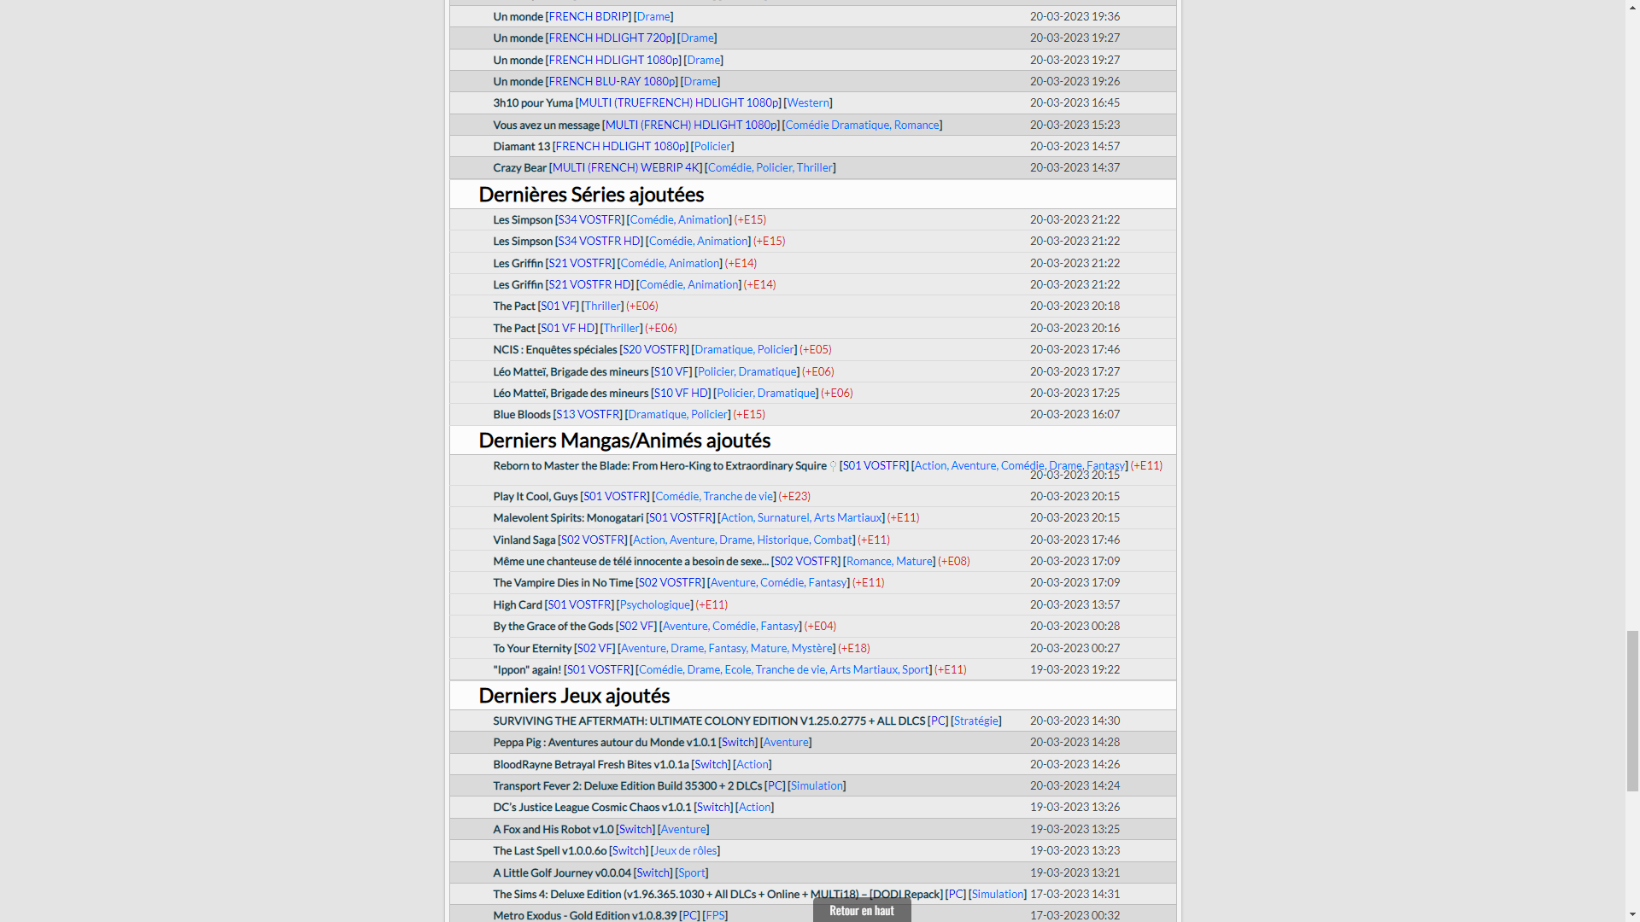Click Comédie, Tranche de vie genre link
This screenshot has width=1640, height=922.
click(x=714, y=496)
